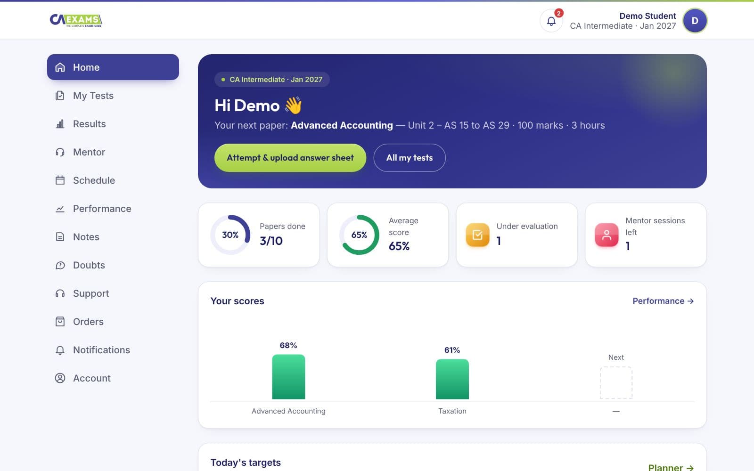
Task: Click the Mentor headset icon
Action: (60, 152)
